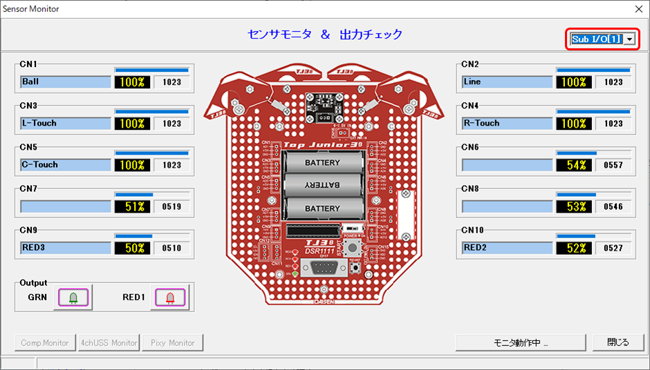Select the CN5 C-Touch name field
Image resolution: width=650 pixels, height=370 pixels.
pos(66,165)
